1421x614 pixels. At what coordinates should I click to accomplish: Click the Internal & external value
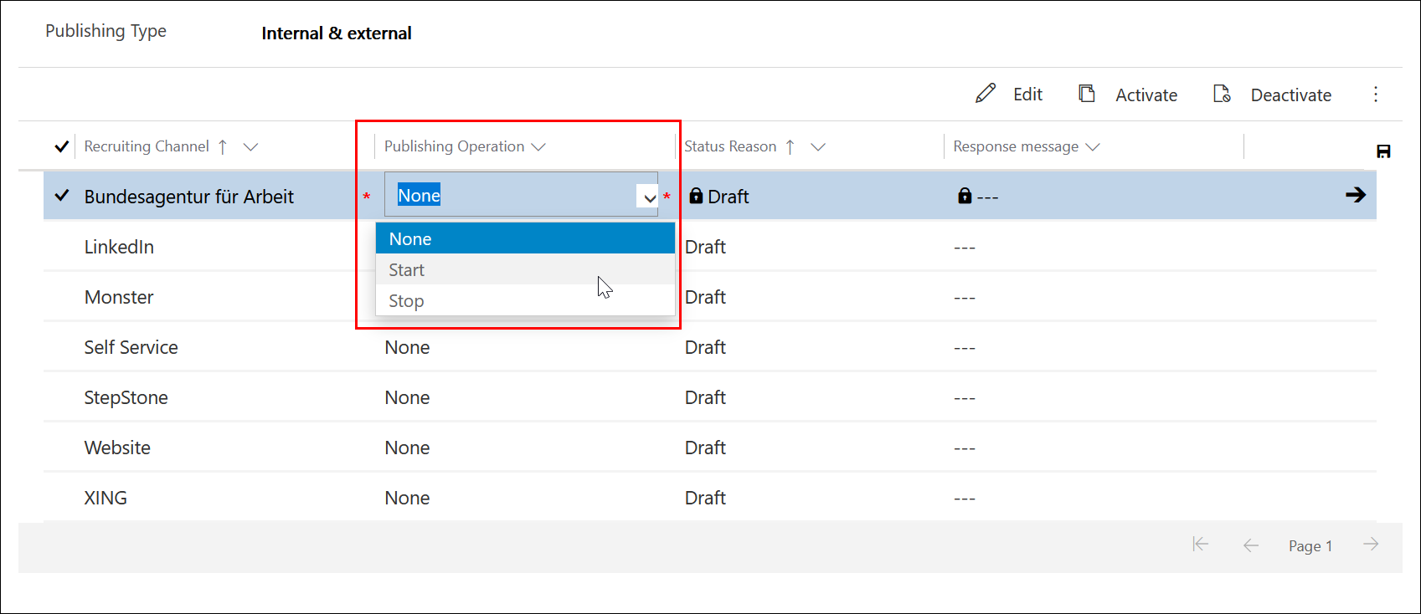point(337,33)
